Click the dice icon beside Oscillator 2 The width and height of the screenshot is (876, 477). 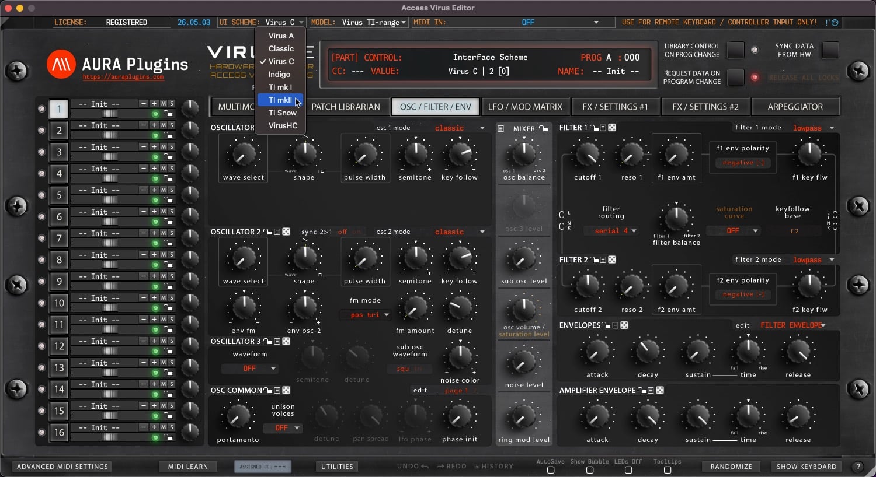(286, 232)
